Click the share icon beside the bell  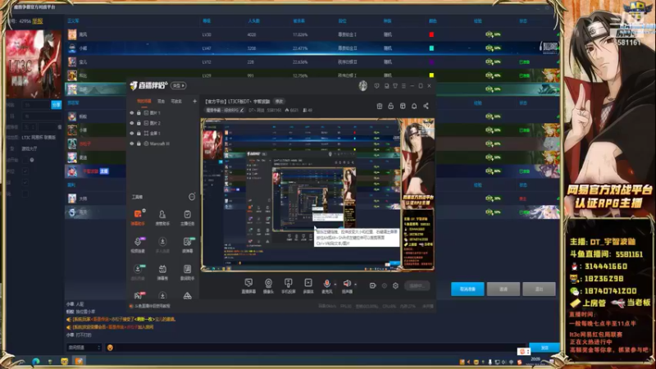(x=426, y=106)
